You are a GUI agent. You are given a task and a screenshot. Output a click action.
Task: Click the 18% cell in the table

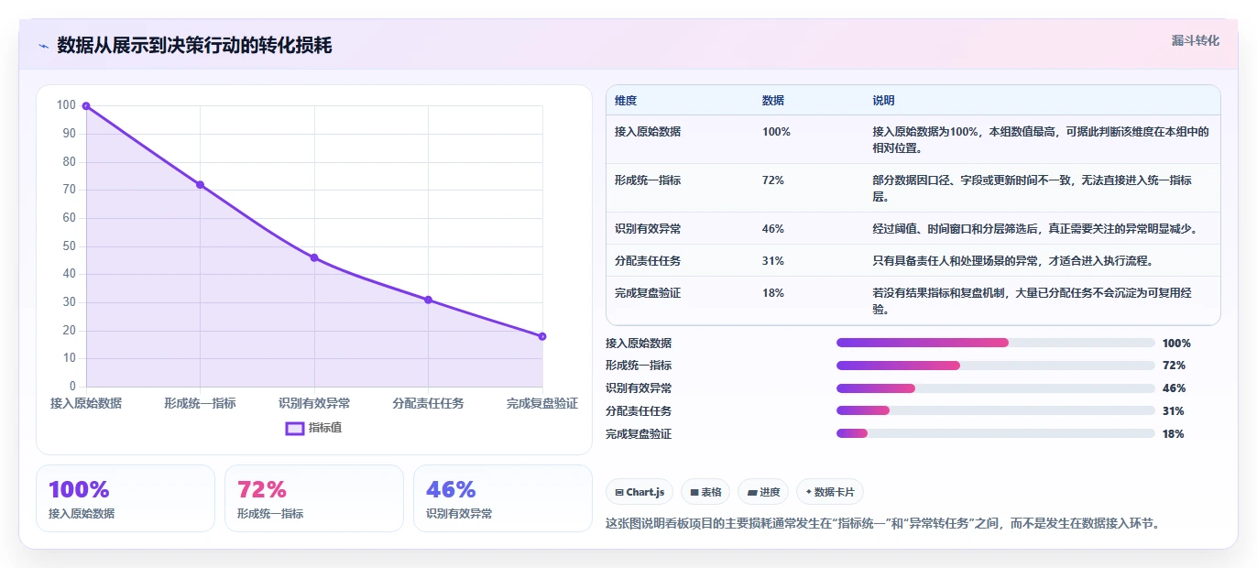tap(773, 293)
